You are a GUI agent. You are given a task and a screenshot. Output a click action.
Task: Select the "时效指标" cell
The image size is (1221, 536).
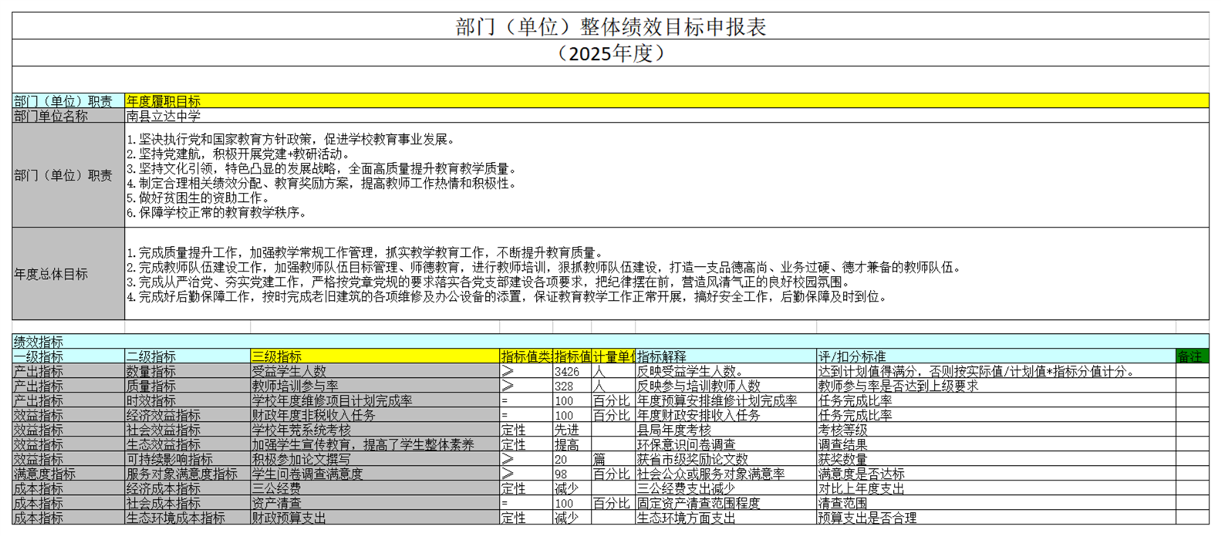tap(187, 400)
